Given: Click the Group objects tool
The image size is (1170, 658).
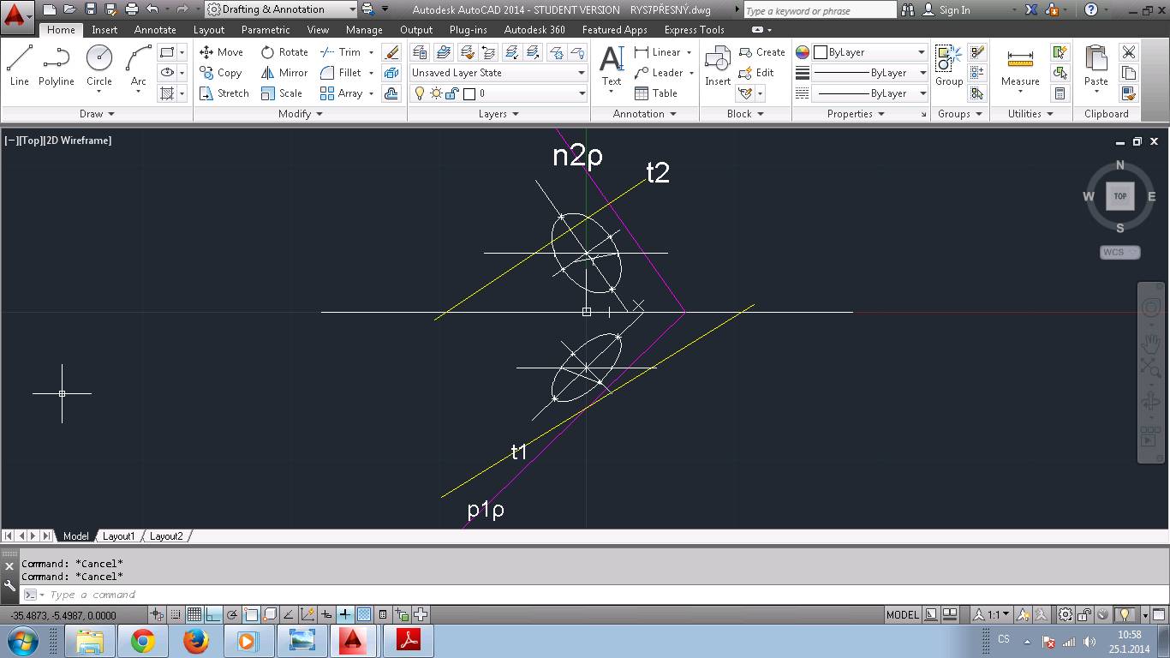Looking at the screenshot, I should pos(948,66).
